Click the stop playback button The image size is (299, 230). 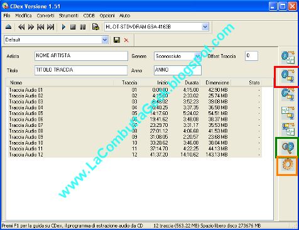[x=73, y=27]
